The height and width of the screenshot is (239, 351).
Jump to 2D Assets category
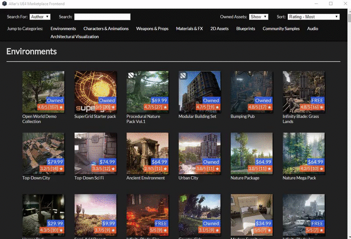click(x=219, y=28)
